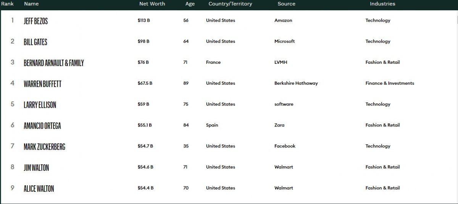The image size is (458, 204).
Task: Open Bill Gates profile link
Action: pyautogui.click(x=35, y=42)
